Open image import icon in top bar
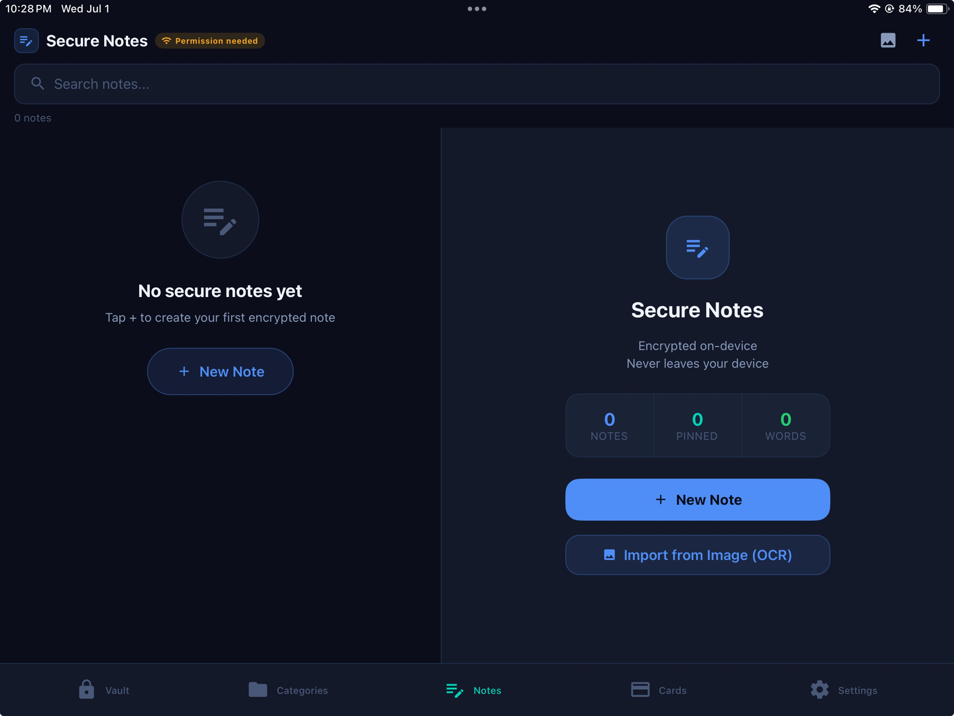Screen dimensions: 954x716 coord(888,41)
